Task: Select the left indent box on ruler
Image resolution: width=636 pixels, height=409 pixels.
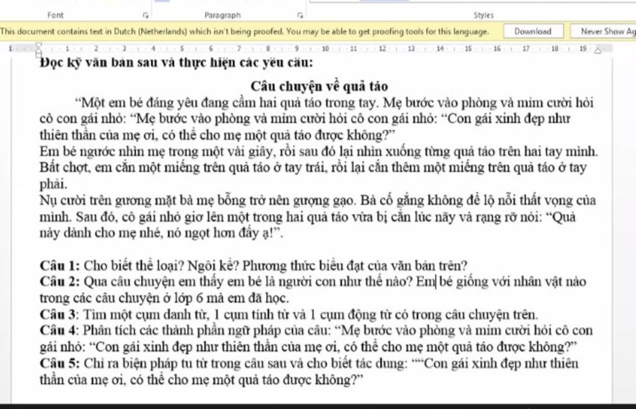Action: pyautogui.click(x=39, y=55)
